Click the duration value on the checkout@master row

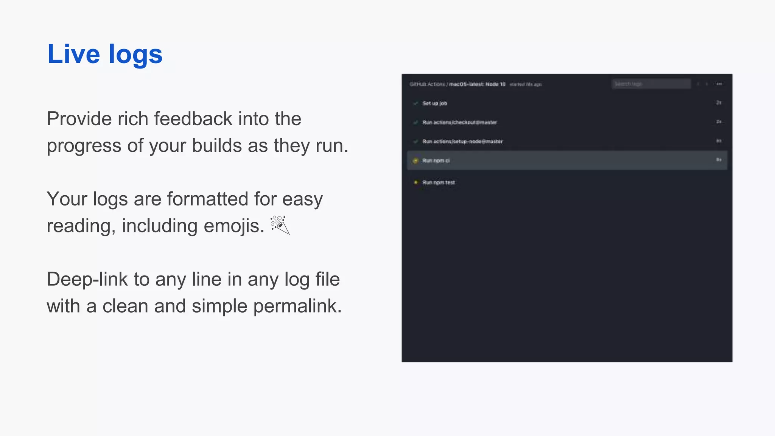coord(719,121)
